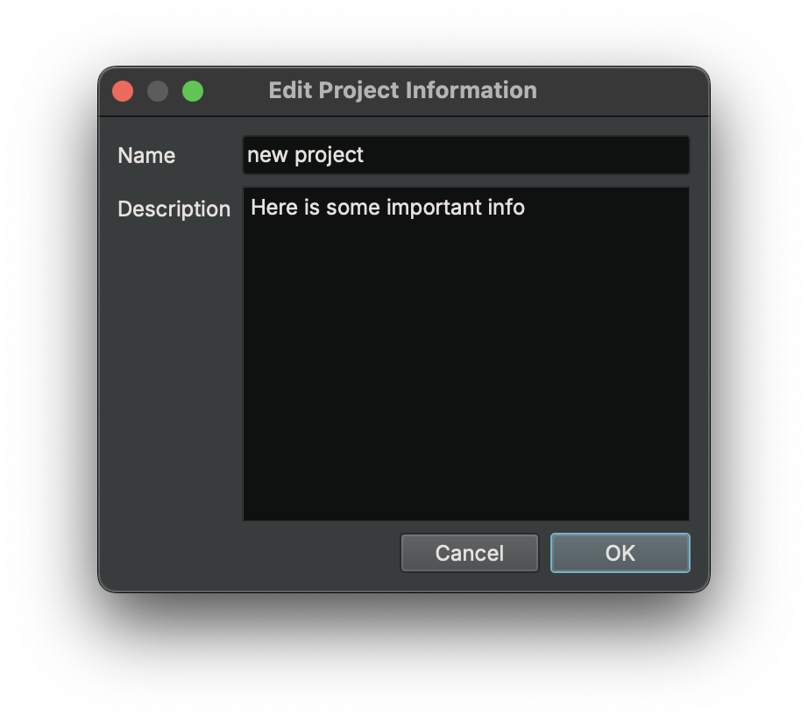Click into the Name text field
The image size is (808, 722).
[x=464, y=155]
